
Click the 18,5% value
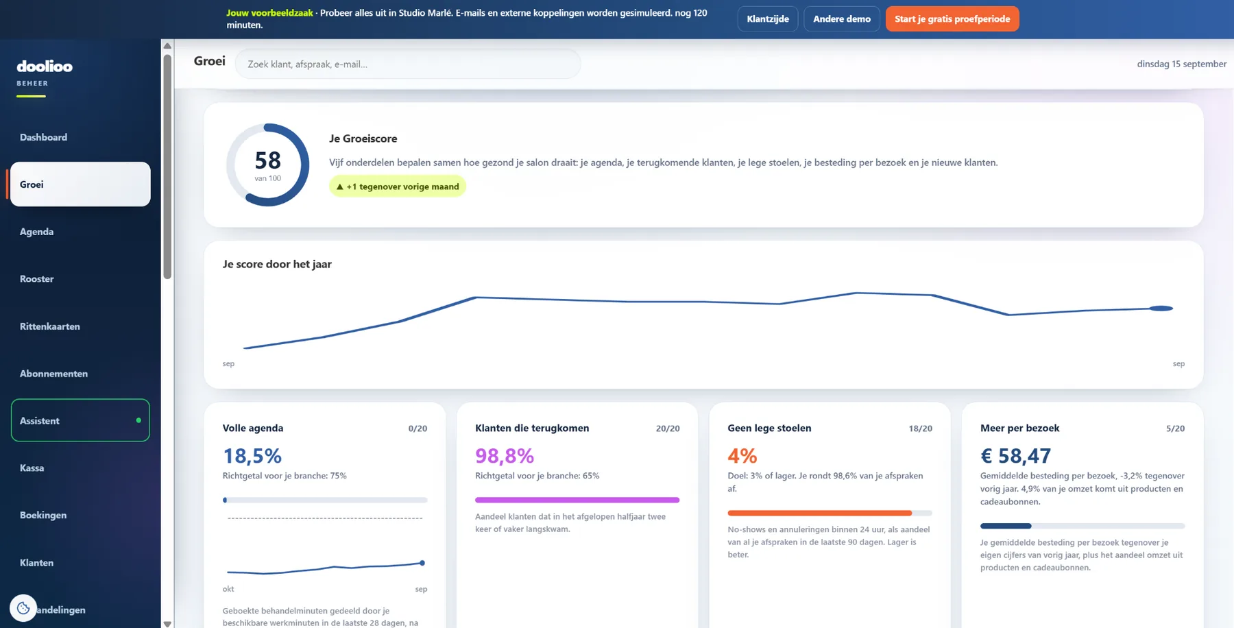pos(252,456)
